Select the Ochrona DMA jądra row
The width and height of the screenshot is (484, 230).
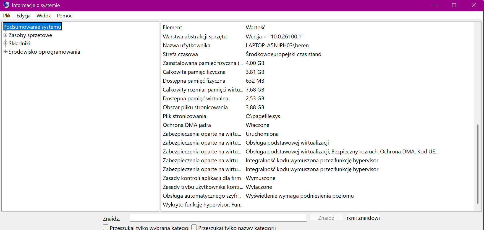(317, 125)
